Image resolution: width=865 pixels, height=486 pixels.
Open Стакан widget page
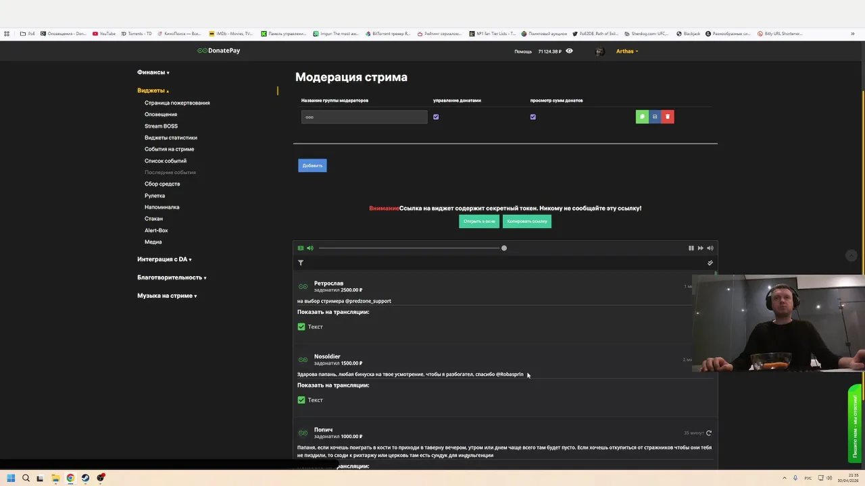(153, 219)
